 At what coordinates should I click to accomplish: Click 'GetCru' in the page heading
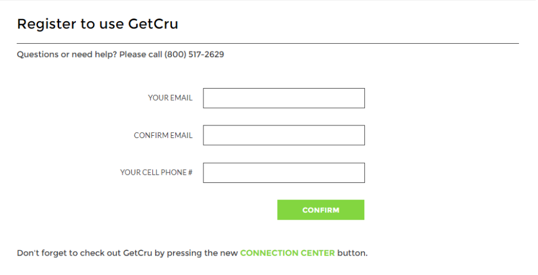point(154,24)
